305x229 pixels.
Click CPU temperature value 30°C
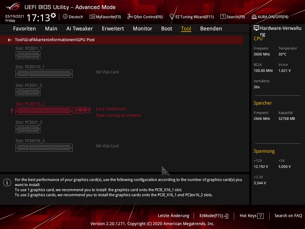tap(282, 54)
